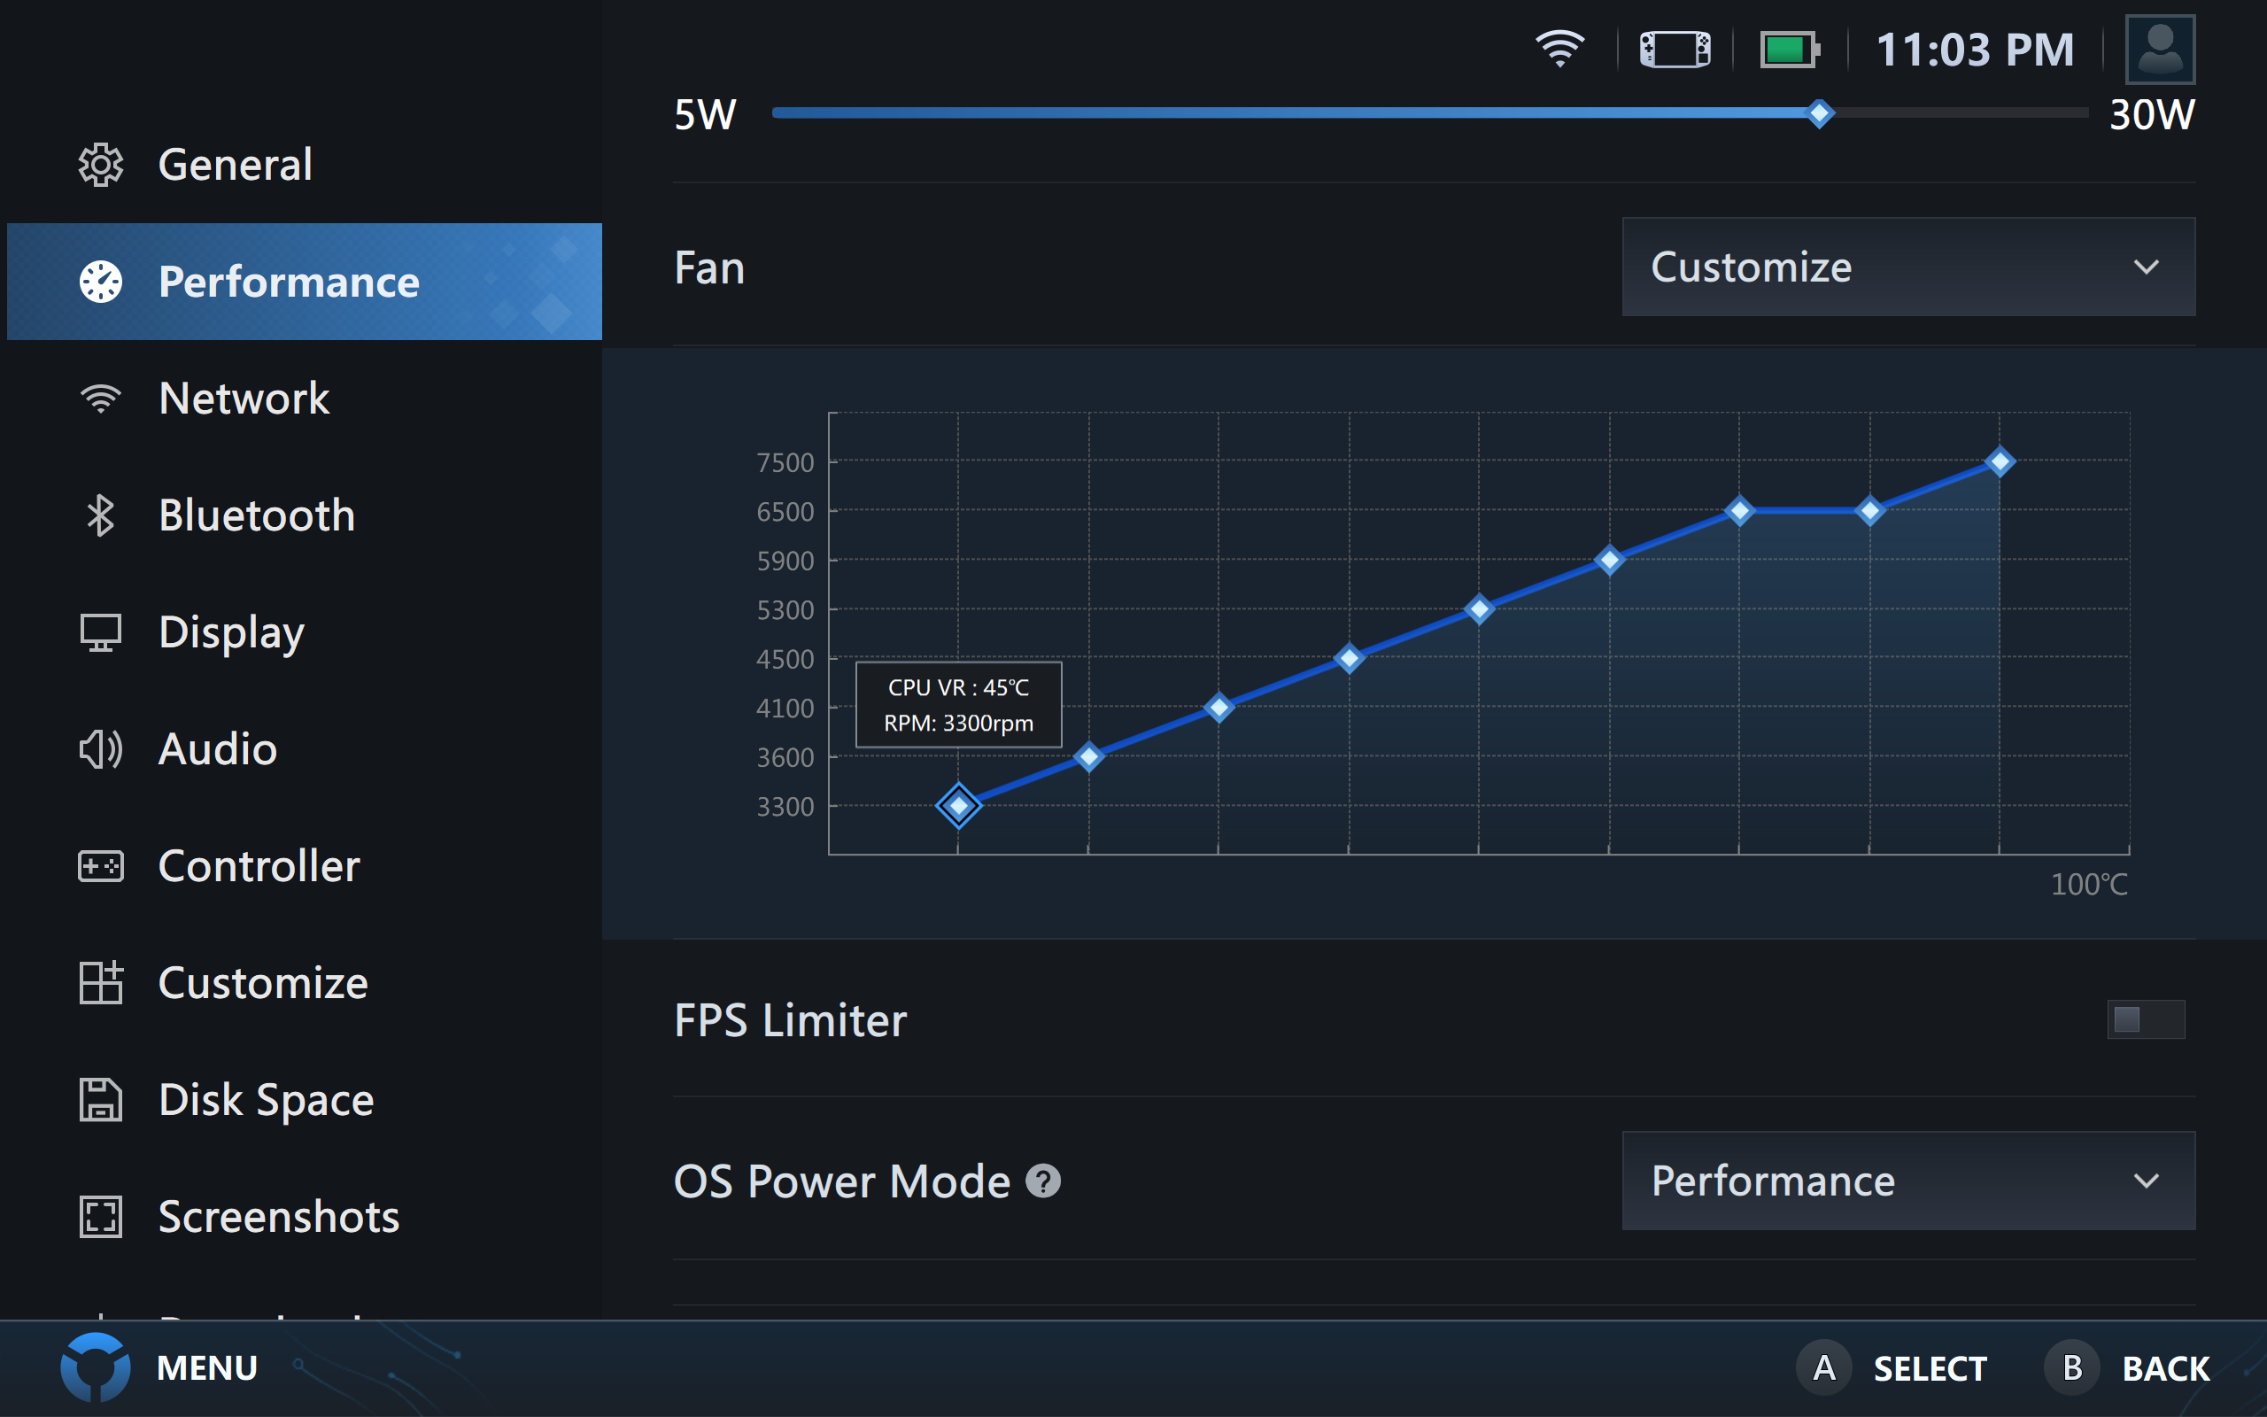This screenshot has height=1417, width=2267.
Task: Click the chevron on Fan dropdown
Action: click(2145, 267)
